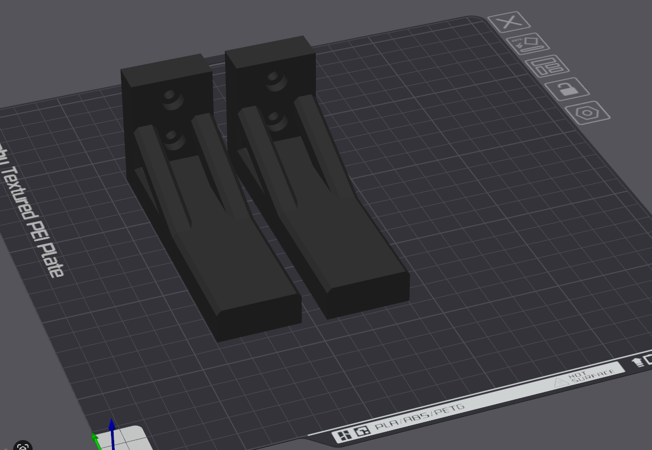Toggle the plate lock icon
The height and width of the screenshot is (450, 652).
click(567, 90)
